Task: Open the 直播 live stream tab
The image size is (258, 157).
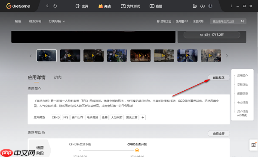Action: pos(156,6)
